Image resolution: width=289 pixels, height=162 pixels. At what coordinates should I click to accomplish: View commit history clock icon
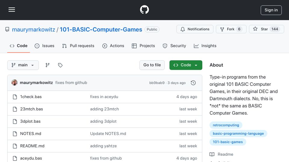point(193,83)
